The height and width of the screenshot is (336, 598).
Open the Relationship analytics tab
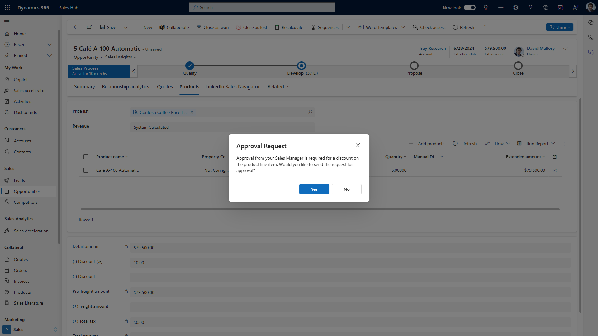tap(125, 87)
